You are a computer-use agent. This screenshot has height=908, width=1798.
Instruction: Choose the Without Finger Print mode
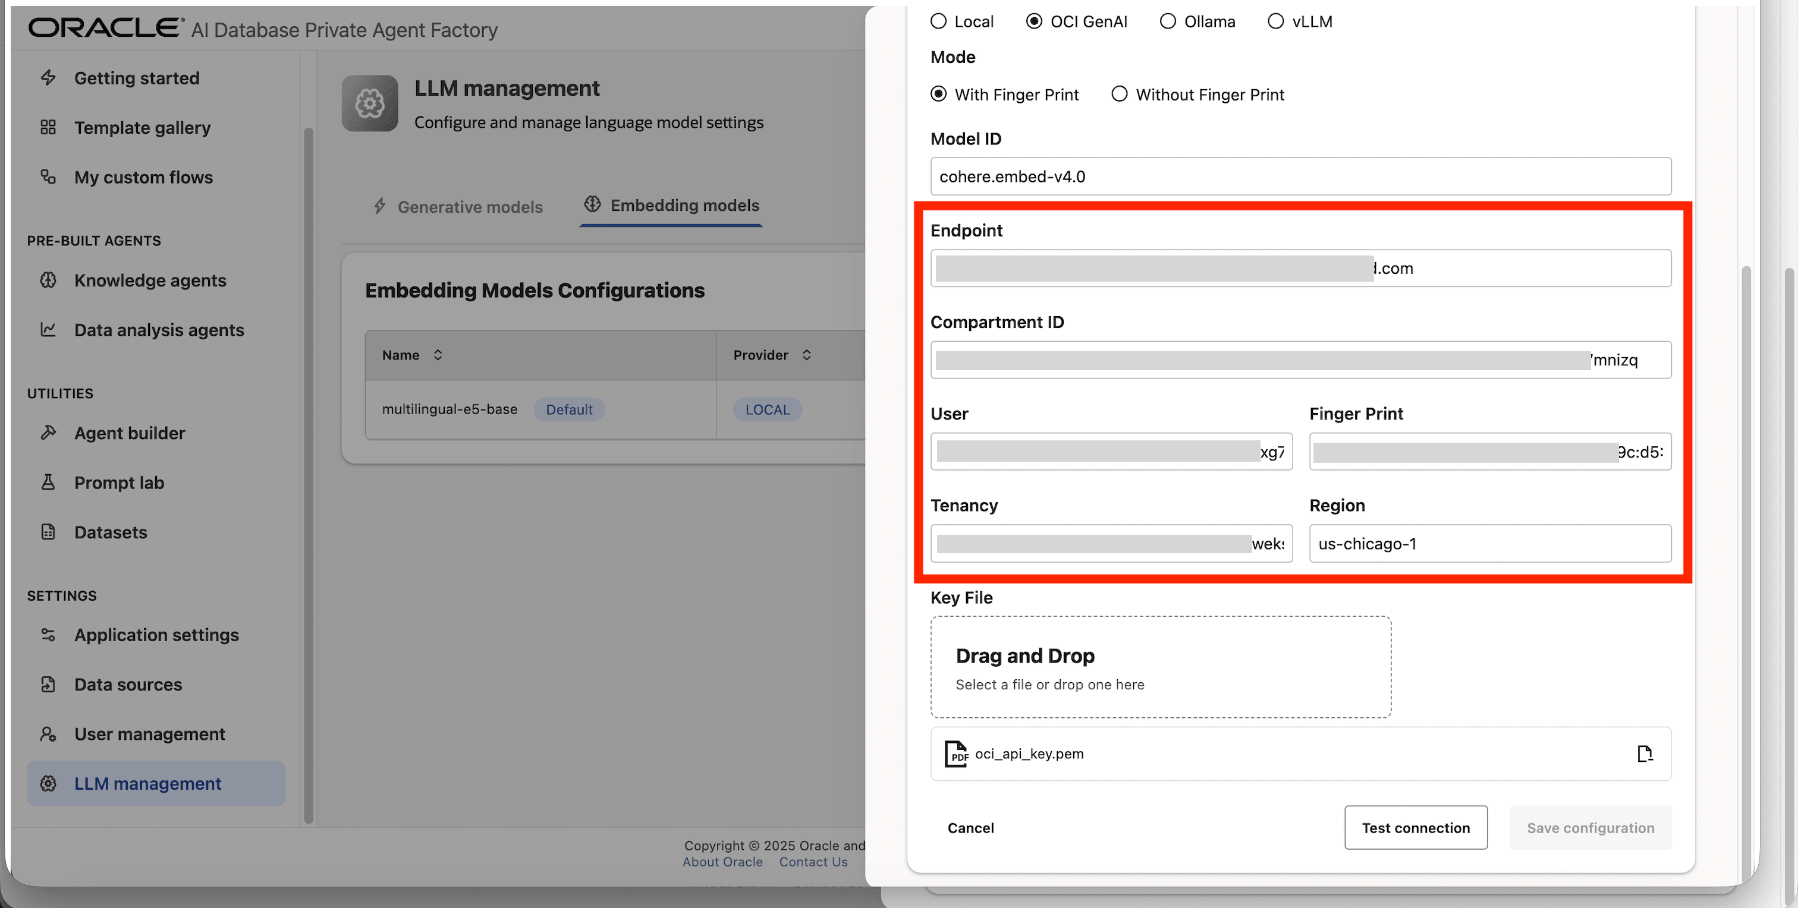1120,94
